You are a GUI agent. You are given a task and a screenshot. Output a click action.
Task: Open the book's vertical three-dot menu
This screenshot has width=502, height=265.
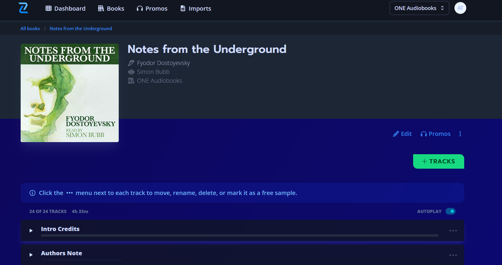coord(460,134)
